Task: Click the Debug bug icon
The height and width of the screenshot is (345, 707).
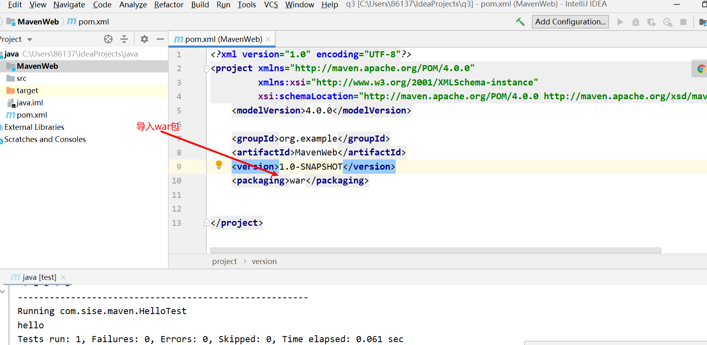Action: point(636,22)
